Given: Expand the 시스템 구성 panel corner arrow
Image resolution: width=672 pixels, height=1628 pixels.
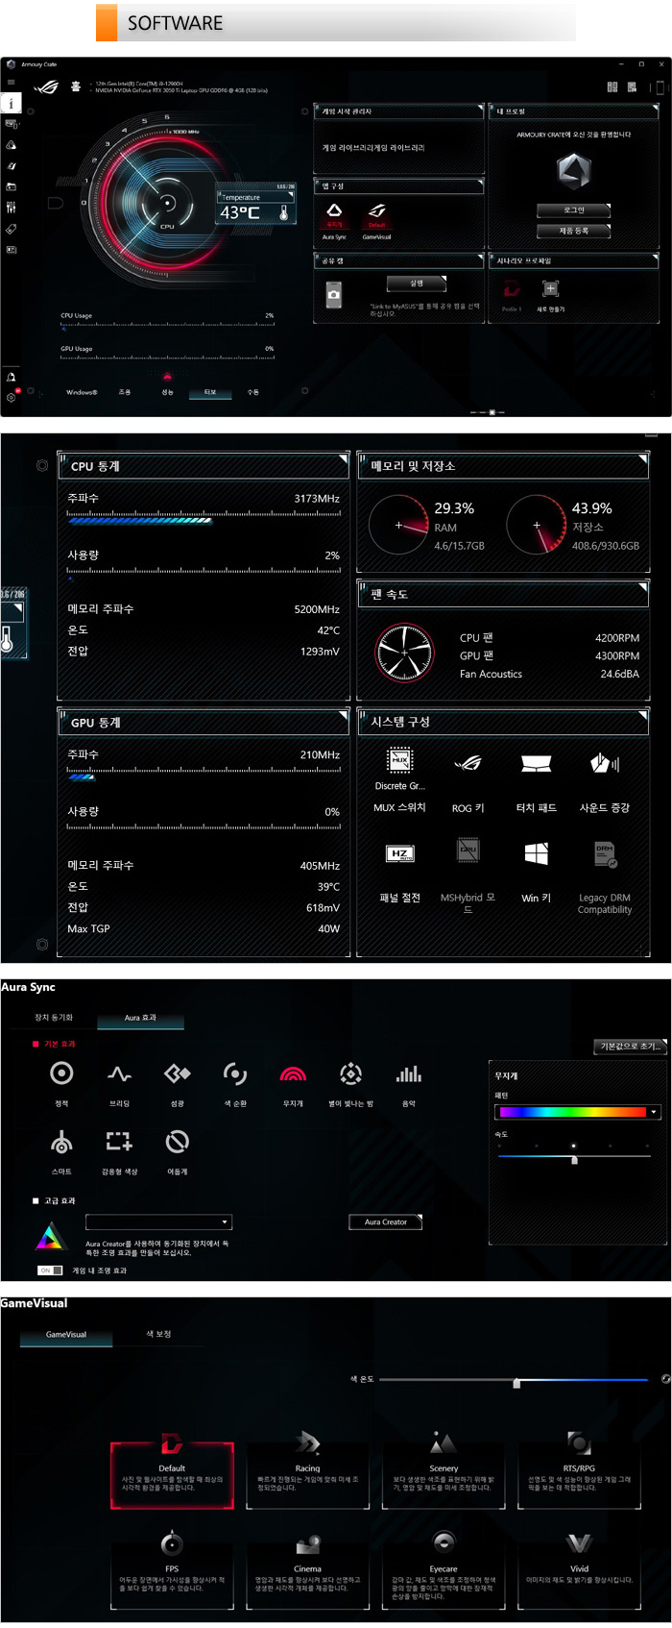Looking at the screenshot, I should [643, 714].
